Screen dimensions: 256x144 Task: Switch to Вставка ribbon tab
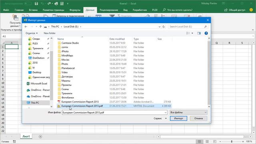point(33,10)
